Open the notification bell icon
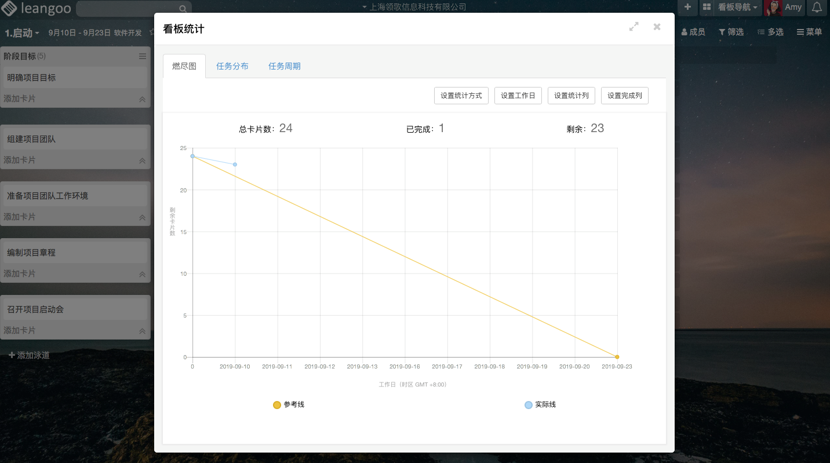Screen dimensions: 830x463 [x=817, y=8]
